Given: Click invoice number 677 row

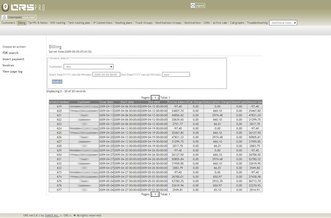Looking at the screenshot, I should tap(59, 190).
